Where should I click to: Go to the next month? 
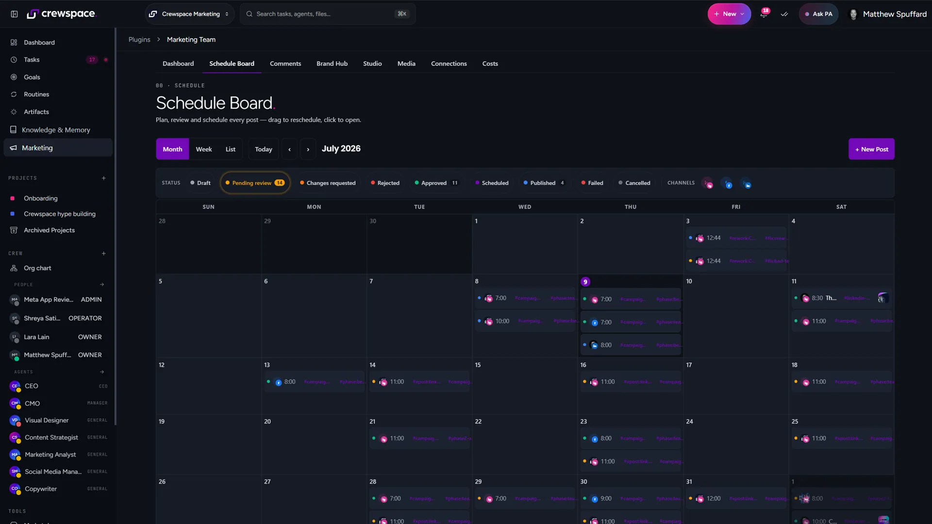(x=308, y=149)
